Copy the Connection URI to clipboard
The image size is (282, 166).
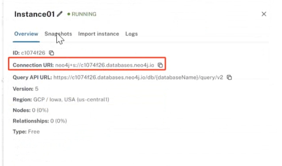160,65
